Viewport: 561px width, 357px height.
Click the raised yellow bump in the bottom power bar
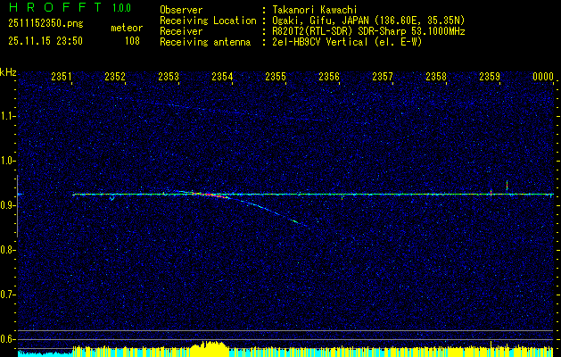coord(210,348)
